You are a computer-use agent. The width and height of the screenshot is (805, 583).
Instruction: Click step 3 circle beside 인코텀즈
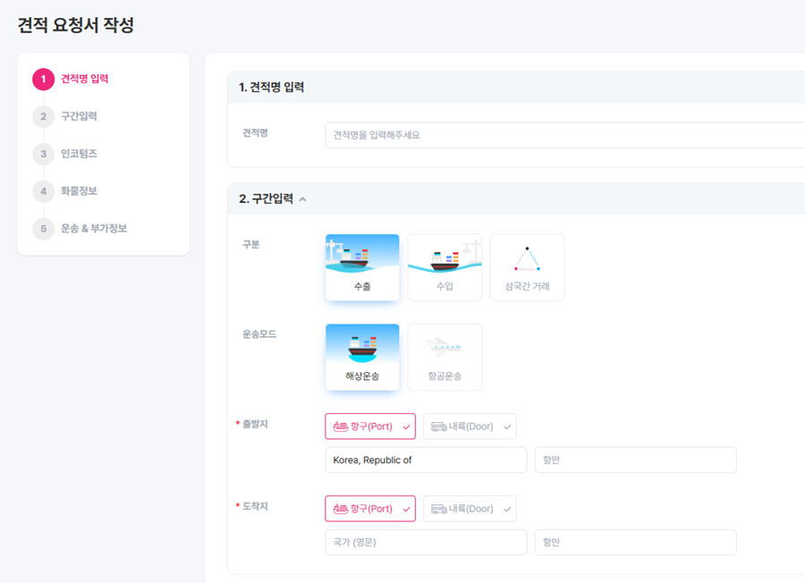pos(43,154)
